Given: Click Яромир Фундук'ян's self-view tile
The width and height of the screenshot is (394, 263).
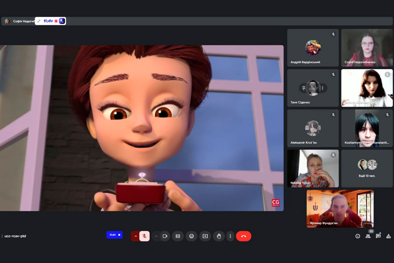Looking at the screenshot, I should point(340,209).
